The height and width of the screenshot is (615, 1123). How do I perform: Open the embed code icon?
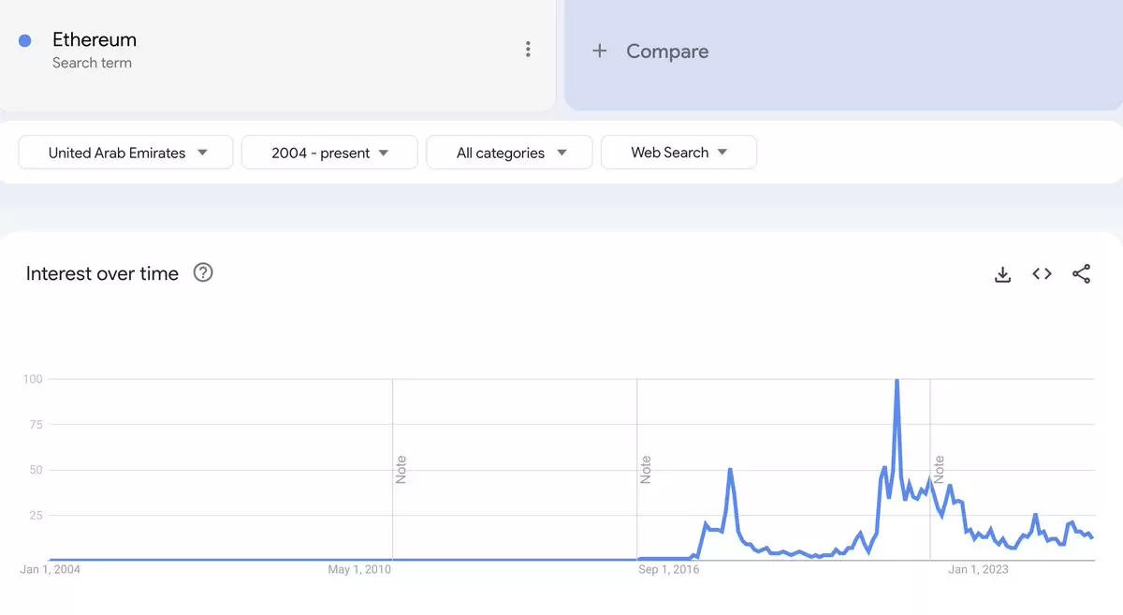click(x=1042, y=273)
